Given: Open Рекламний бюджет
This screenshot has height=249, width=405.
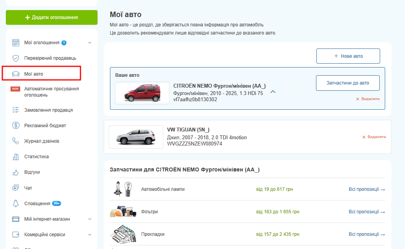Looking at the screenshot, I should (45, 126).
